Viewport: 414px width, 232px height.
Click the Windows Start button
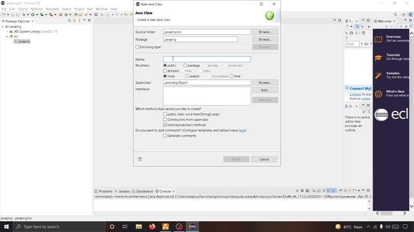pyautogui.click(x=6, y=226)
